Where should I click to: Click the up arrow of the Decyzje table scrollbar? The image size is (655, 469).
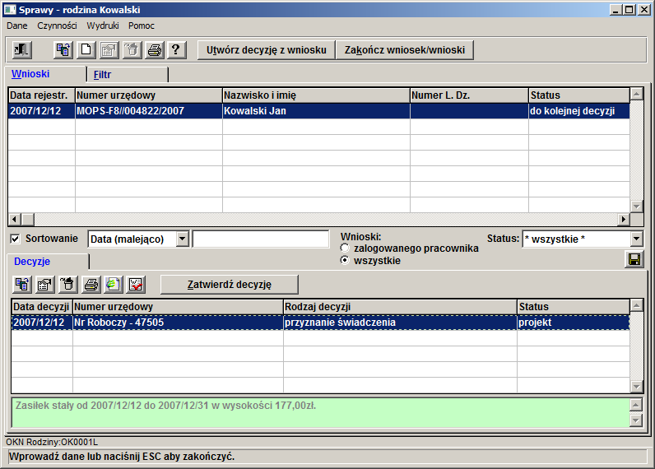636,306
